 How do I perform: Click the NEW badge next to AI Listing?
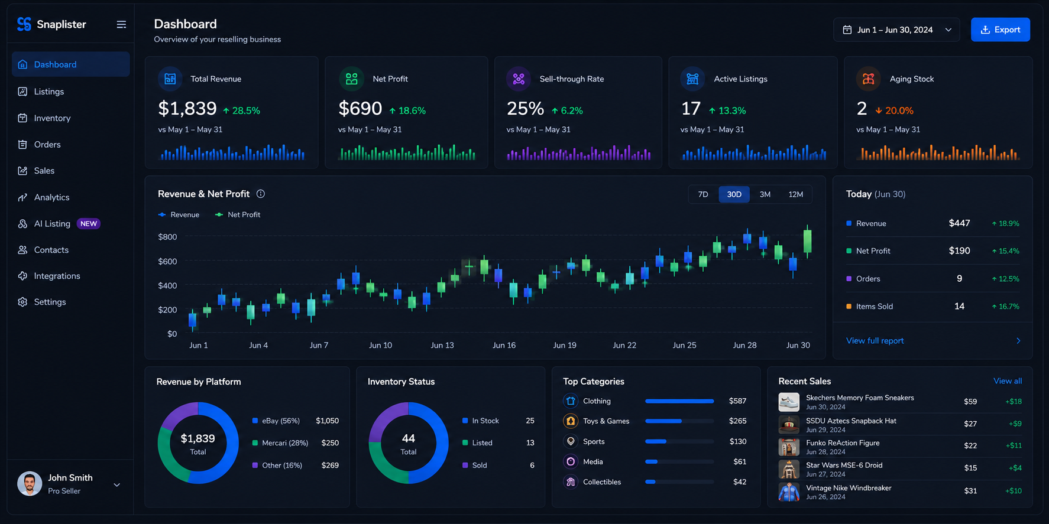(x=89, y=224)
